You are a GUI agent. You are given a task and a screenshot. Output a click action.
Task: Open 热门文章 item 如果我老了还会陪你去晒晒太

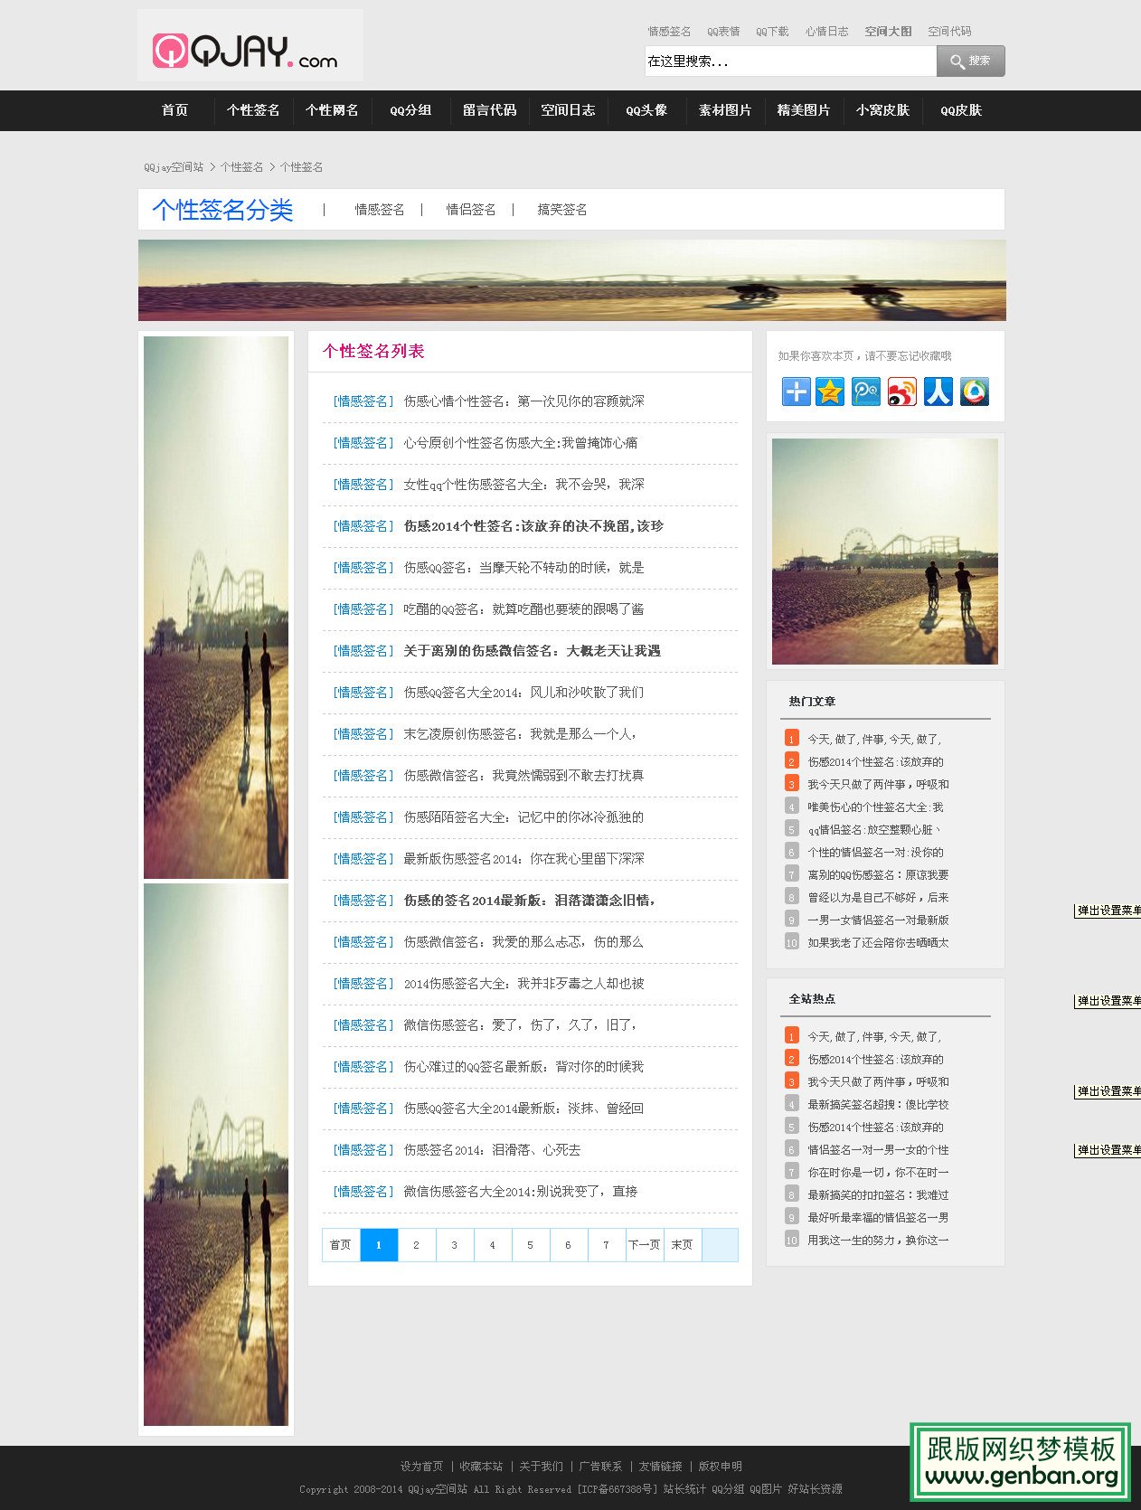(878, 943)
